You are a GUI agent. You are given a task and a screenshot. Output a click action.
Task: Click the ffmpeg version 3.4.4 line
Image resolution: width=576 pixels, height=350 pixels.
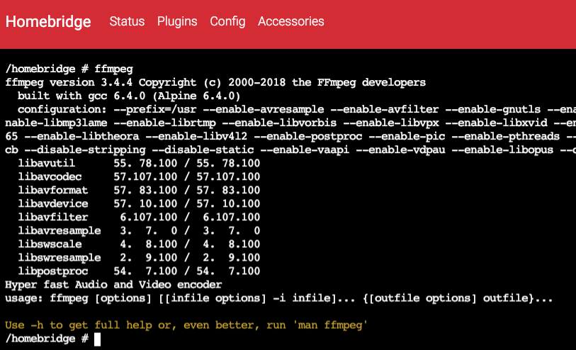(x=215, y=82)
